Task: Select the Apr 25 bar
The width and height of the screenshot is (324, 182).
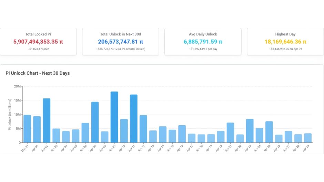Action: [269, 132]
